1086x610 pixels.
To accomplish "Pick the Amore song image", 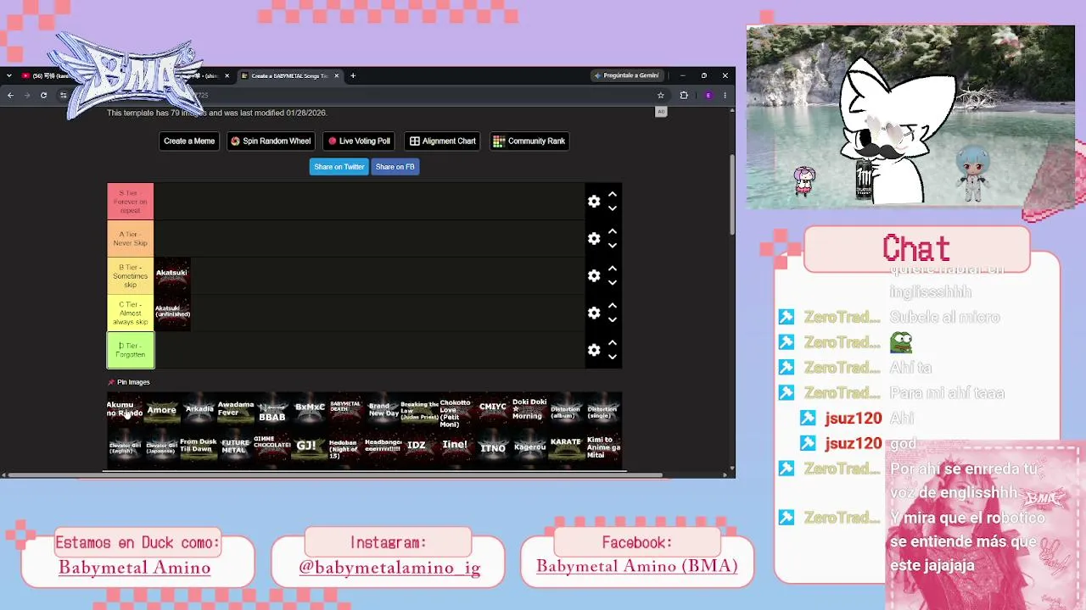I will coord(161,410).
